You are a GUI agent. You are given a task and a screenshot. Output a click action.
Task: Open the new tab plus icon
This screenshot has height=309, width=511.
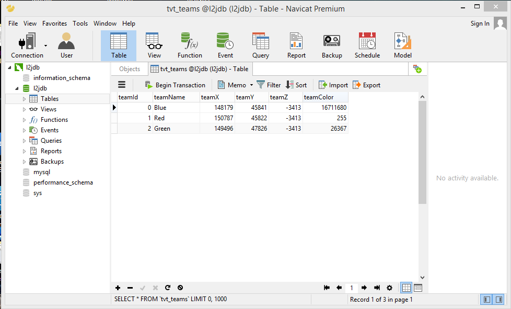(417, 69)
